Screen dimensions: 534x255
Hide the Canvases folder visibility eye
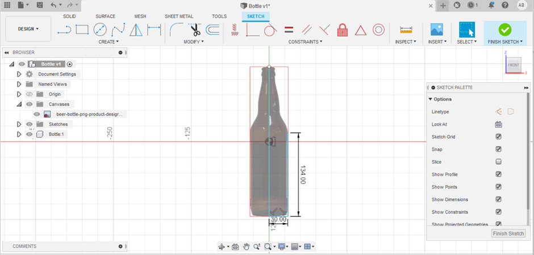pos(30,104)
